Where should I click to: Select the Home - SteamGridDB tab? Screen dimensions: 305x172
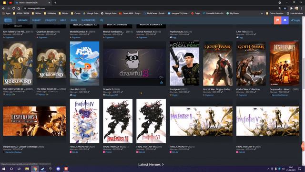coord(33,3)
